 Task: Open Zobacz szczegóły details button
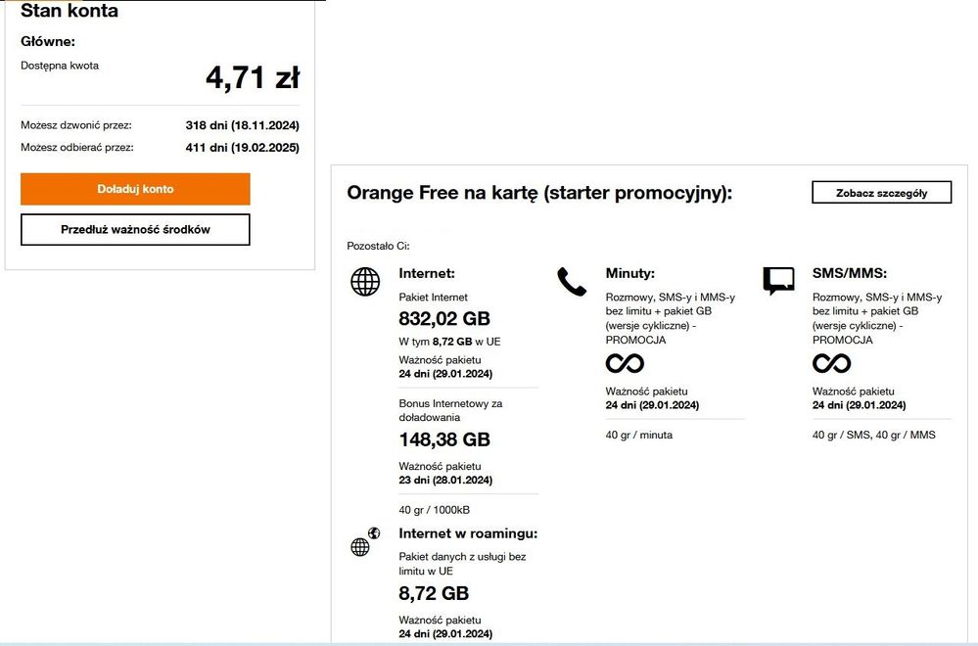tap(881, 193)
